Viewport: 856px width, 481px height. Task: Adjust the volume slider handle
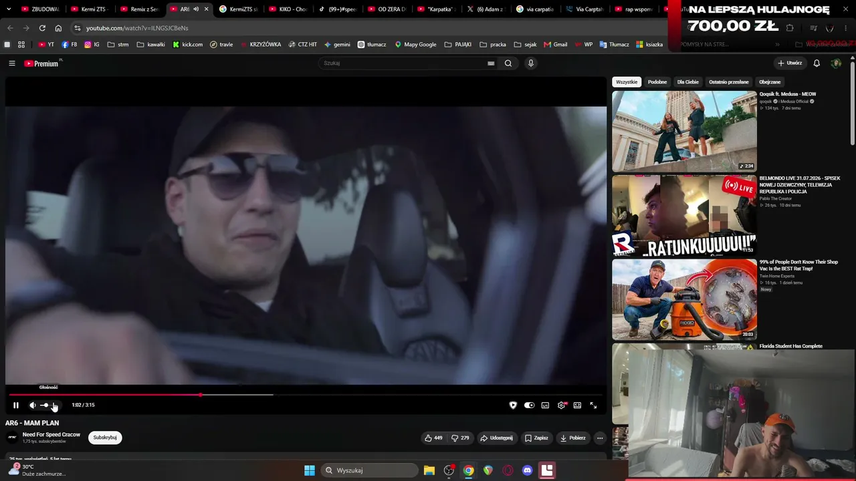pos(45,405)
